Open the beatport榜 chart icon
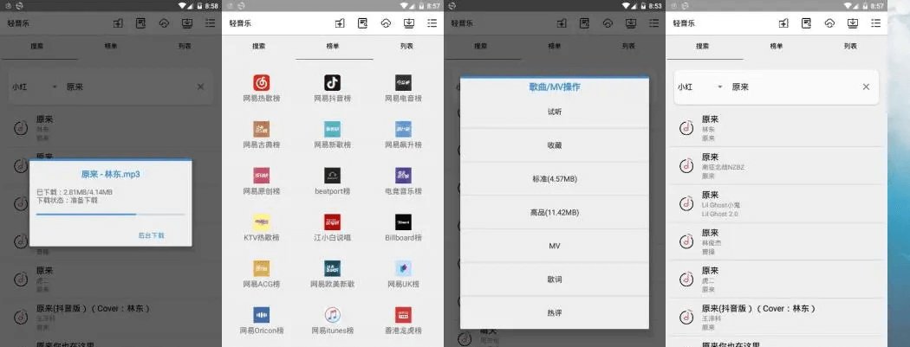This screenshot has width=910, height=347. (x=333, y=176)
